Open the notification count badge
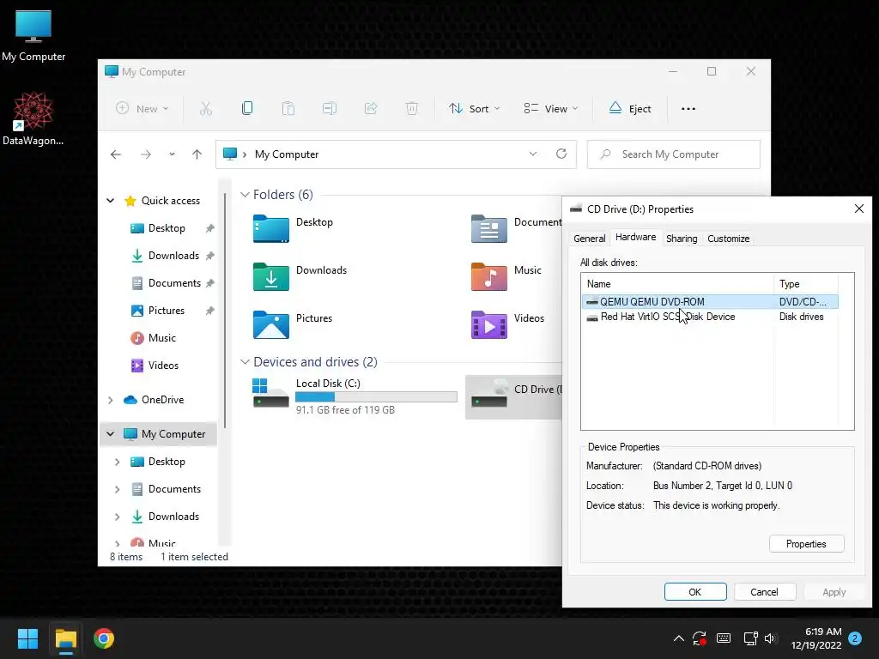The height and width of the screenshot is (659, 879). (x=855, y=638)
